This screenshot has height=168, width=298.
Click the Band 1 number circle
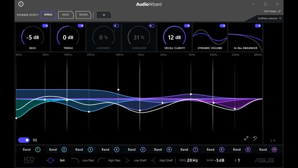click(x=38, y=149)
